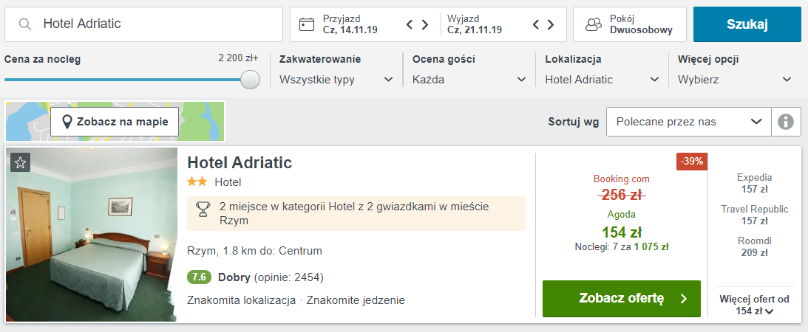Move the Przyjazd date one day forward

tap(425, 24)
